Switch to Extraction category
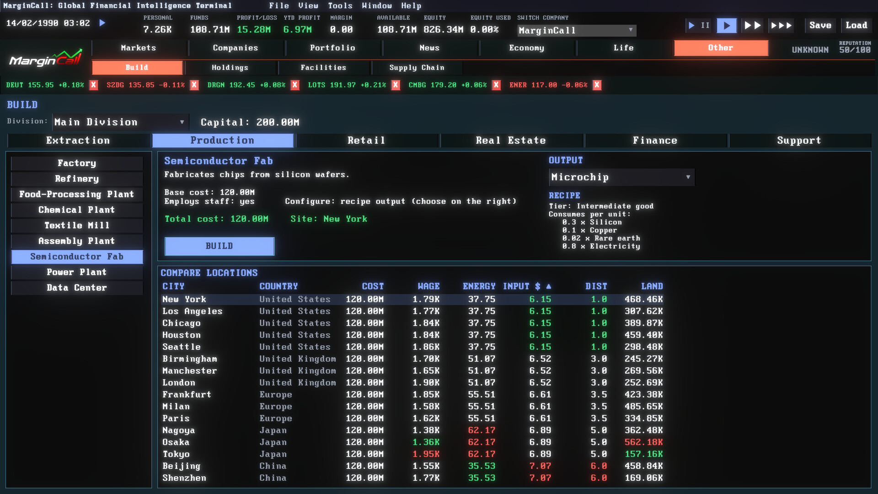878x494 pixels. coord(78,140)
